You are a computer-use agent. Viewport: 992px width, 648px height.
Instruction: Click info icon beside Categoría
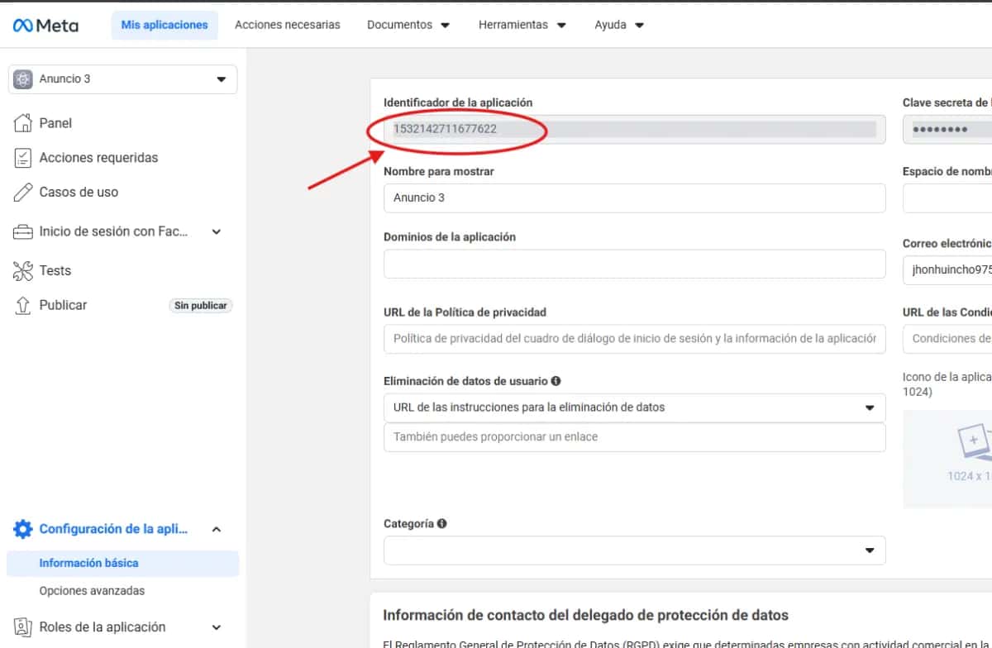441,523
